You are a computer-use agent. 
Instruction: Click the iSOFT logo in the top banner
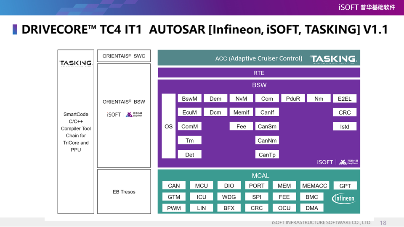pyautogui.click(x=367, y=7)
